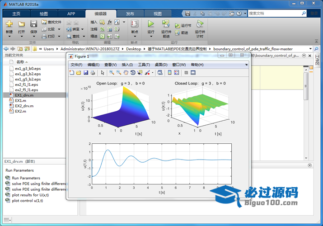Switch to the APP tab
323x226 pixels.
click(x=71, y=14)
